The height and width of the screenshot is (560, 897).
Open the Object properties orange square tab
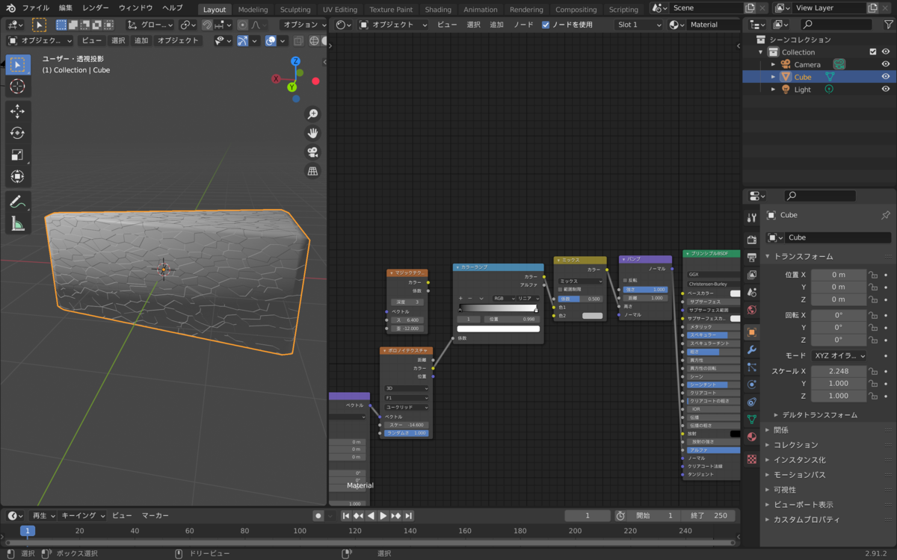coord(752,332)
